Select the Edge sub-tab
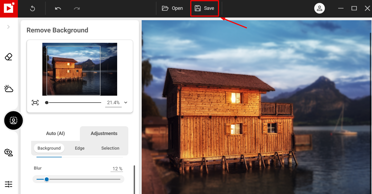The height and width of the screenshot is (194, 372). [x=80, y=148]
